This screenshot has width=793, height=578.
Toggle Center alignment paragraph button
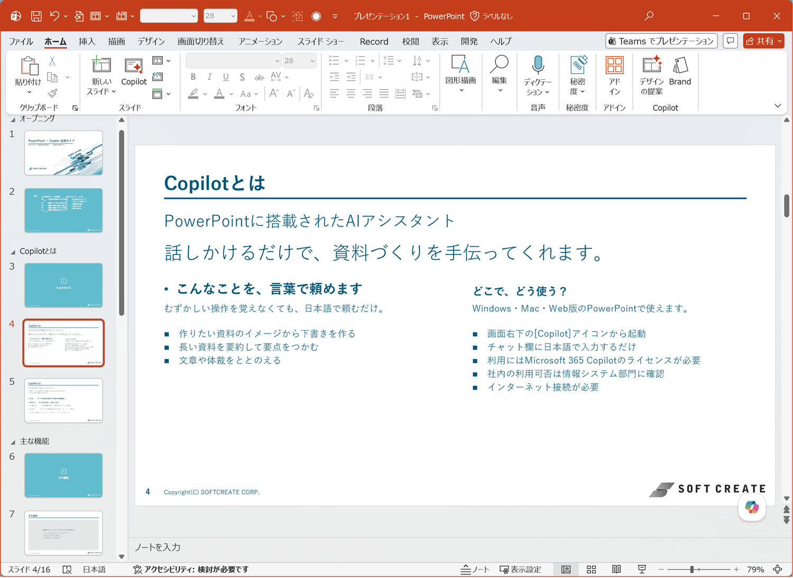tap(351, 94)
